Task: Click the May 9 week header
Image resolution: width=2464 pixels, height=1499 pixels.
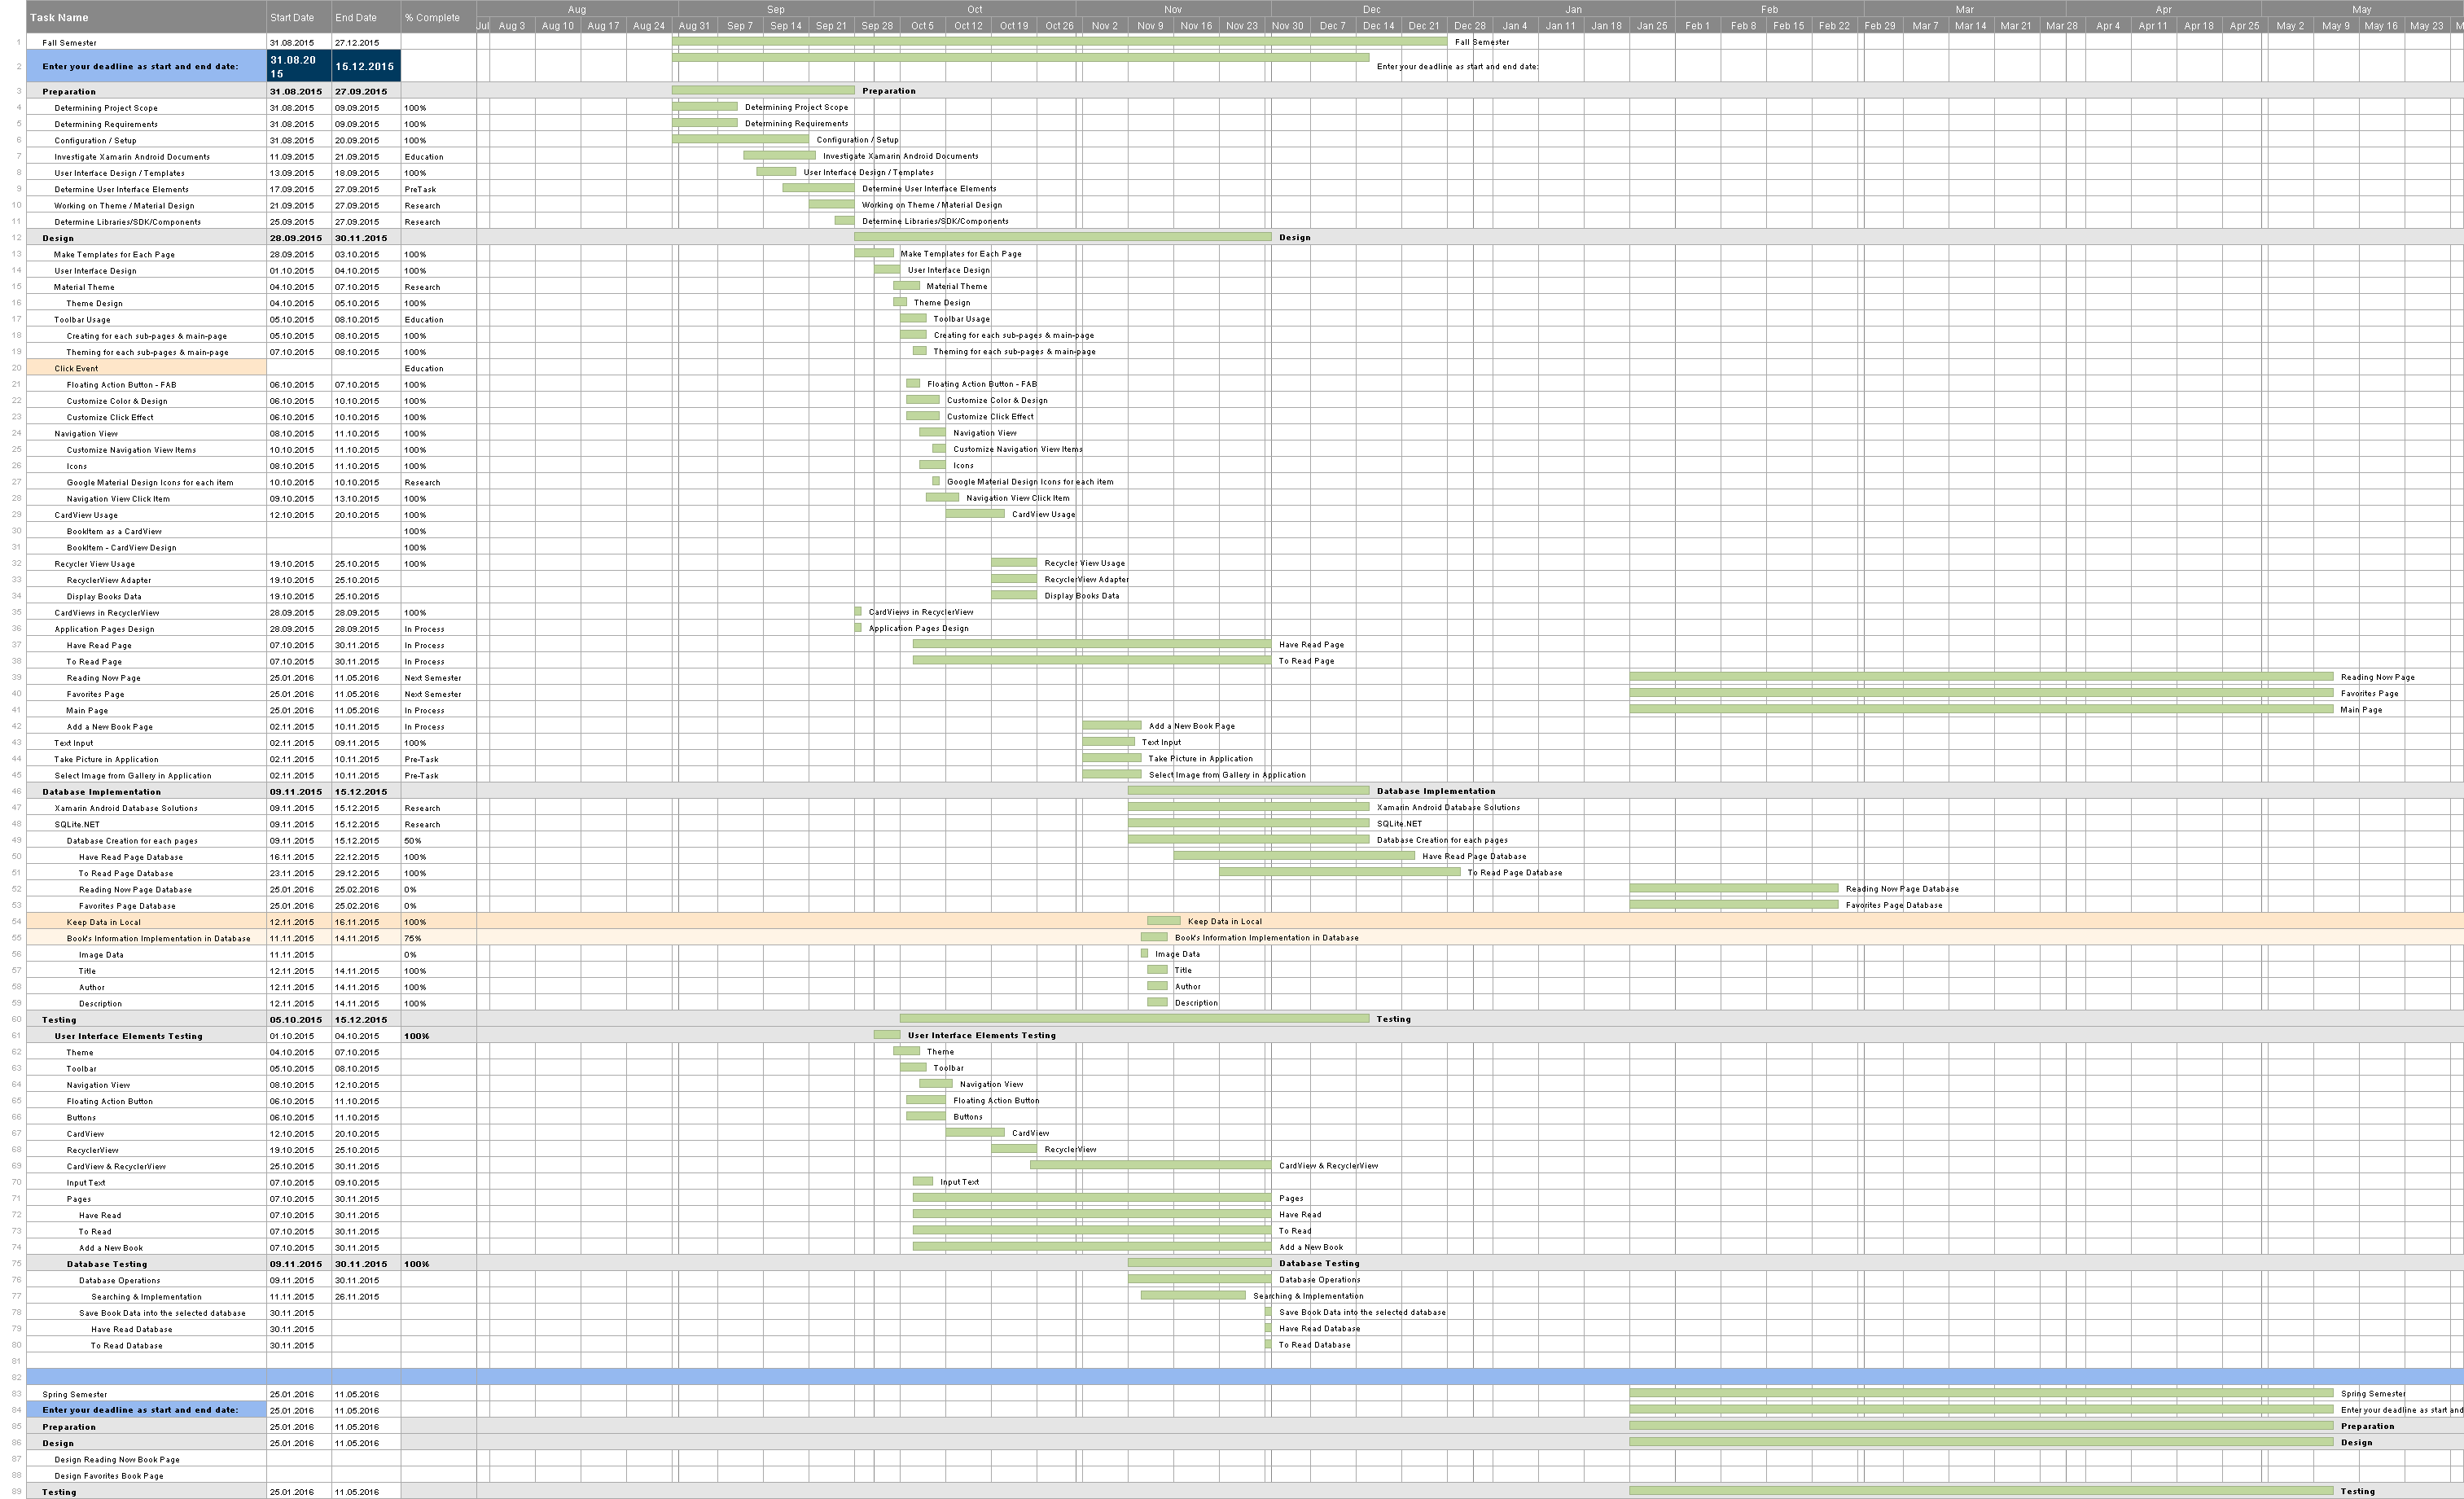Action: pos(2335,26)
